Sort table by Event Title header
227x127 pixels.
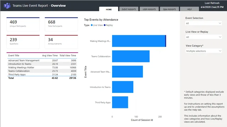[13, 55]
